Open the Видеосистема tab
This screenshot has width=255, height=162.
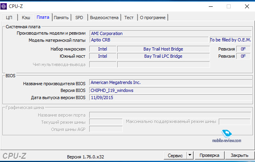104,18
